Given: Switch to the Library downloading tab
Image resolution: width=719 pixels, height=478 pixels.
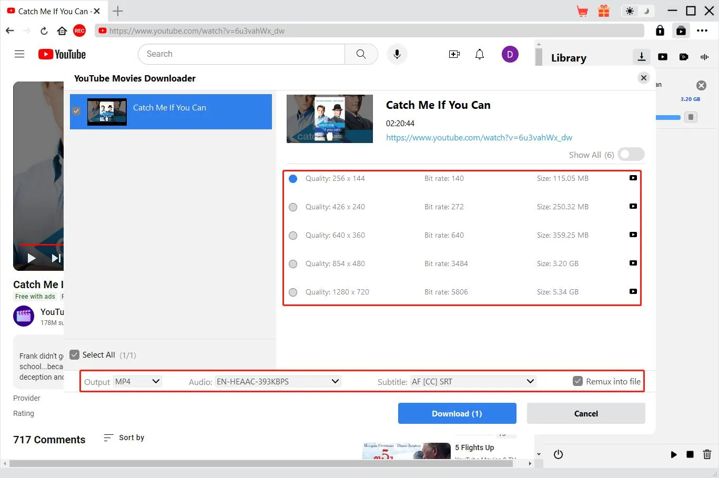Looking at the screenshot, I should click(642, 57).
